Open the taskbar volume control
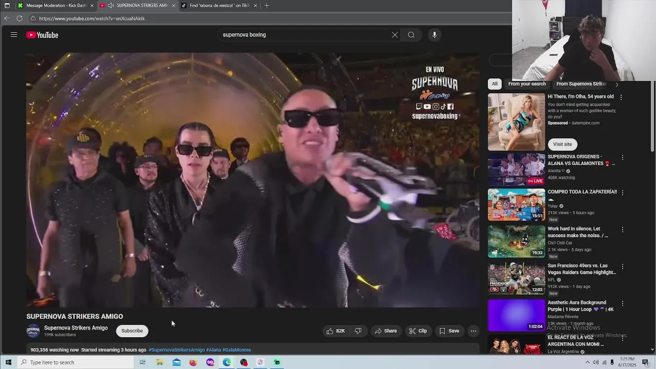This screenshot has height=369, width=656. point(596,362)
